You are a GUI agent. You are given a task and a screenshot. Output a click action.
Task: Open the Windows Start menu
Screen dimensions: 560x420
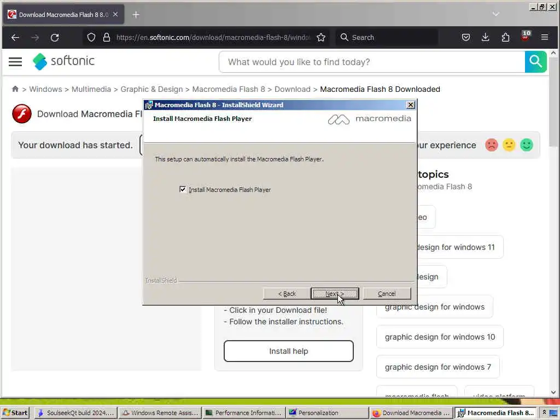[15, 413]
